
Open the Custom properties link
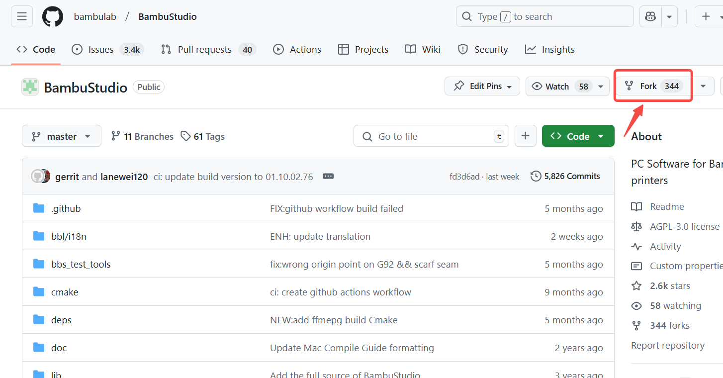point(677,266)
